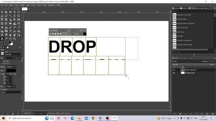Click text color swatch in on-canvas toolbar
Screen dimensions: 216x121
click(85, 34)
